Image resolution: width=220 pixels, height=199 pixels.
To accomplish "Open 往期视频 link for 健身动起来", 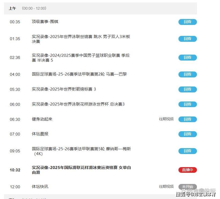I will click(x=166, y=119).
